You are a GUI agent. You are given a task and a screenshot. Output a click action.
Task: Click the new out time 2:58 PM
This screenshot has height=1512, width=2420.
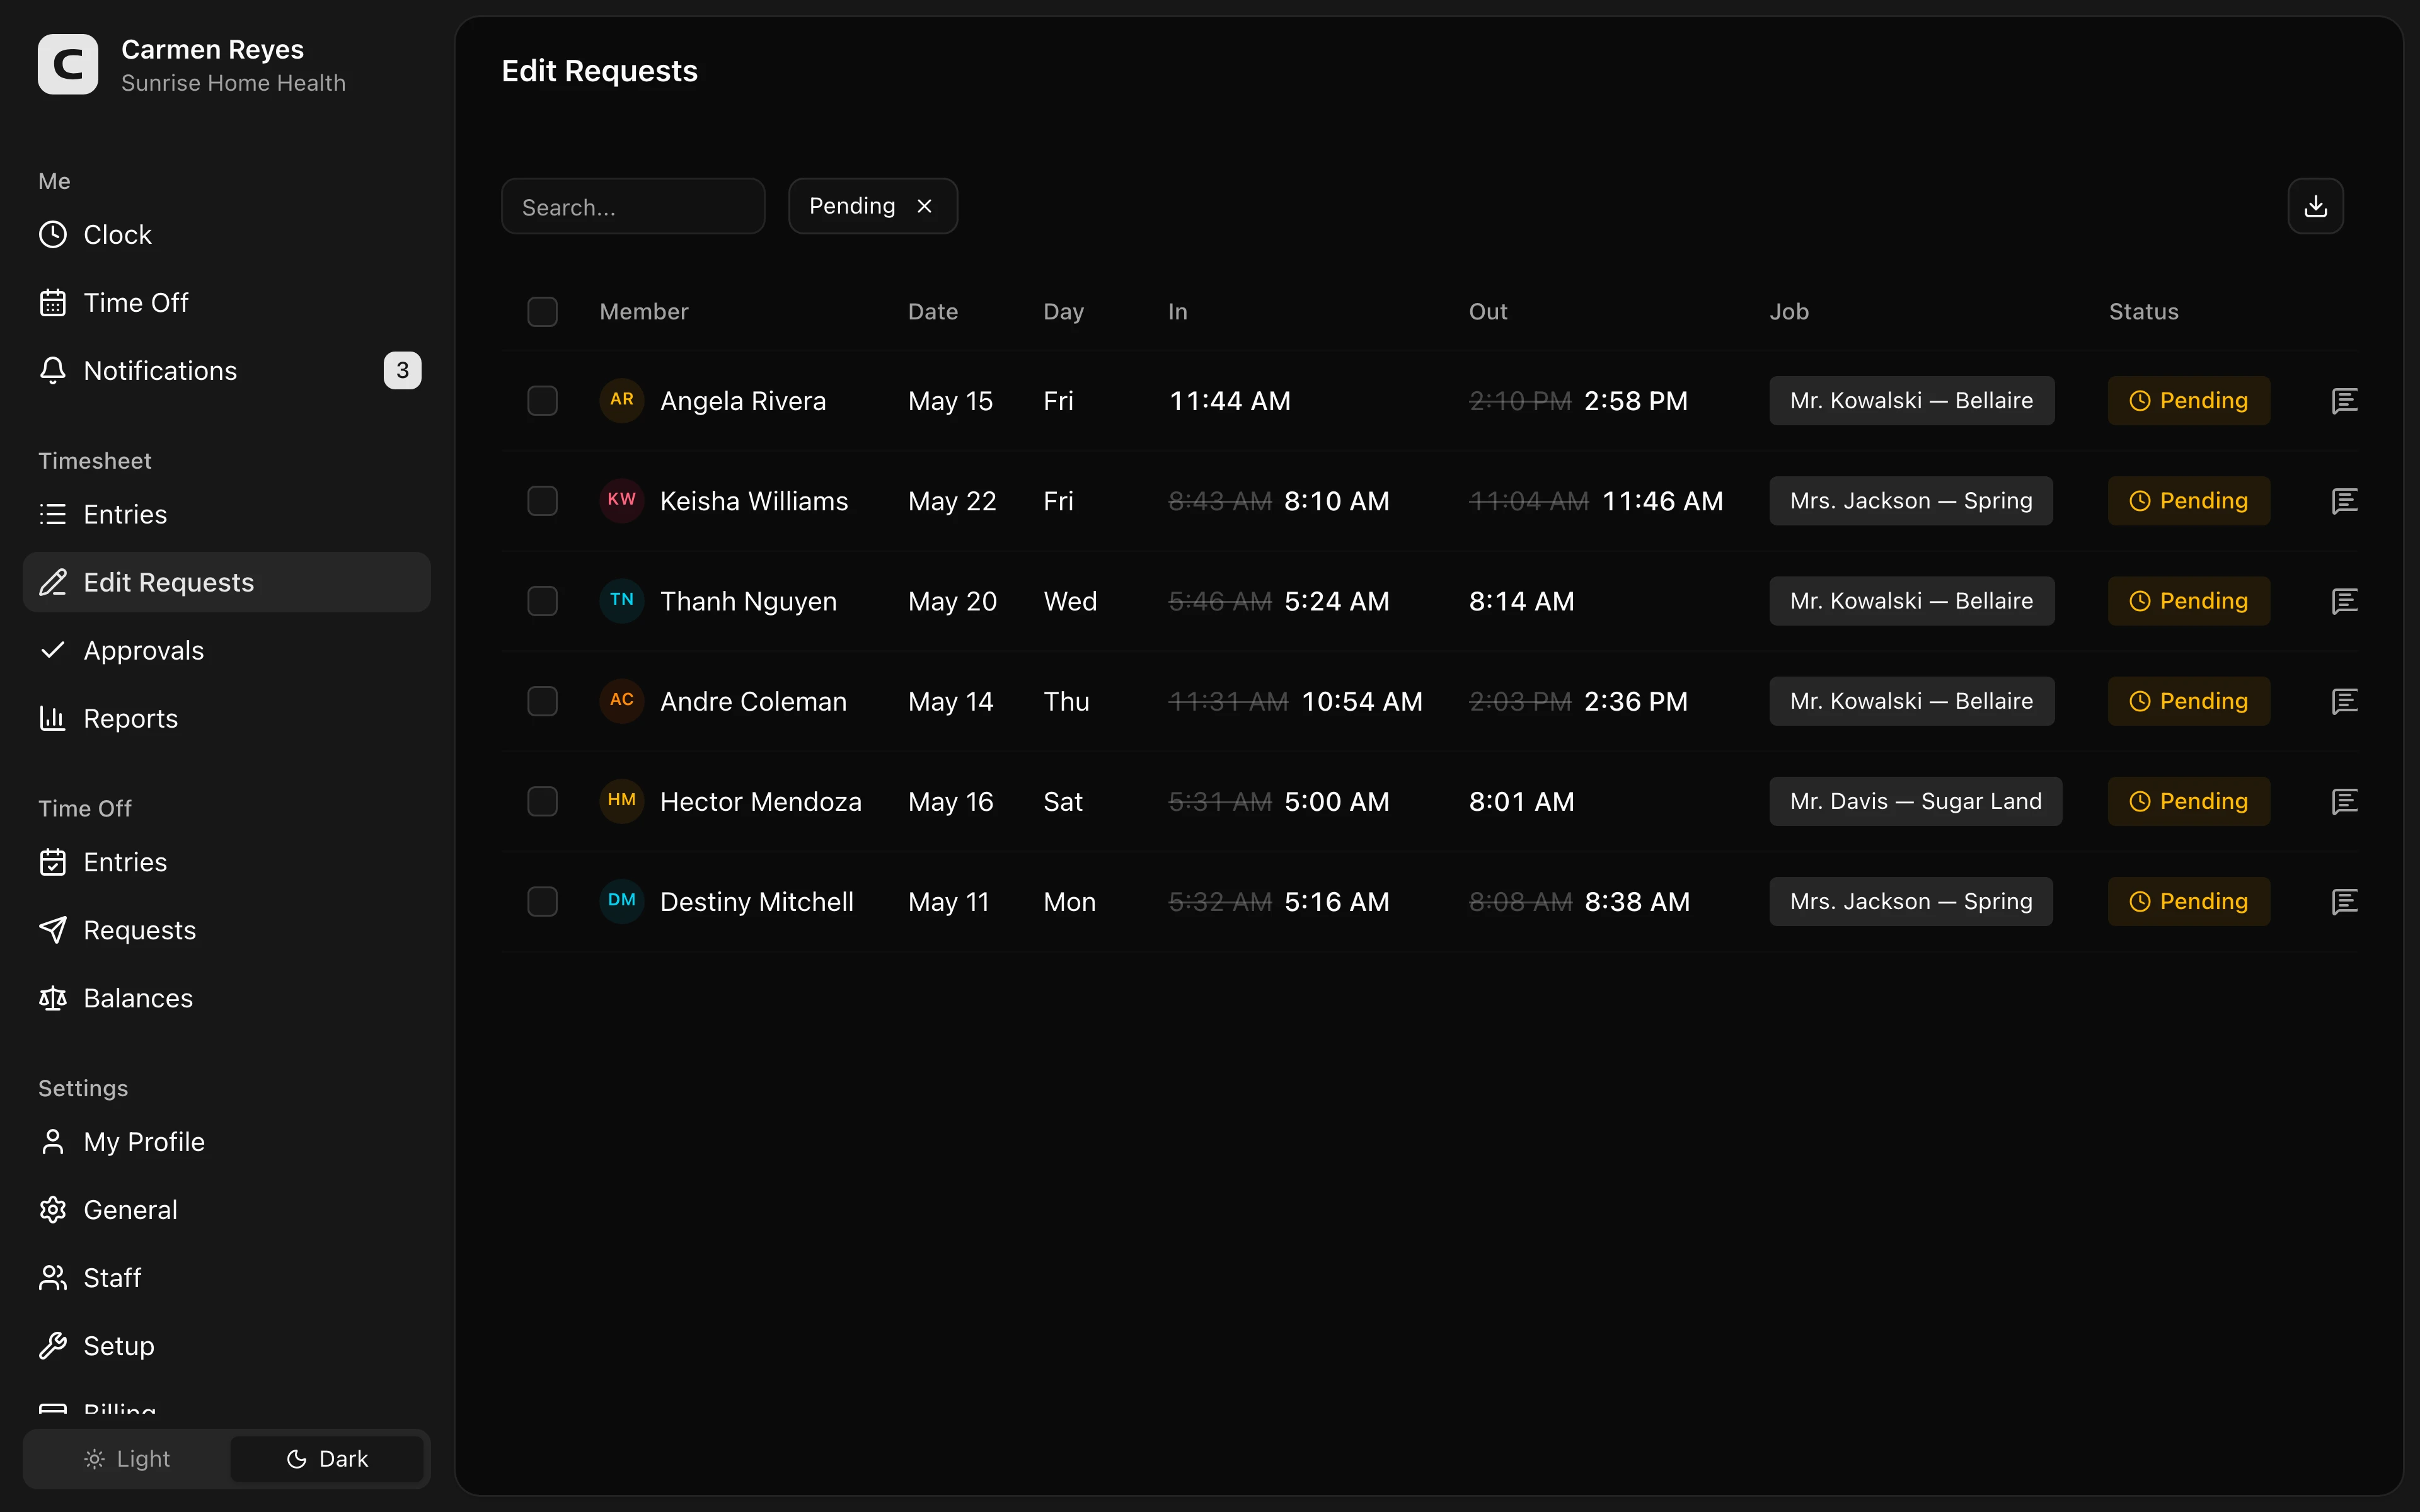pos(1635,401)
